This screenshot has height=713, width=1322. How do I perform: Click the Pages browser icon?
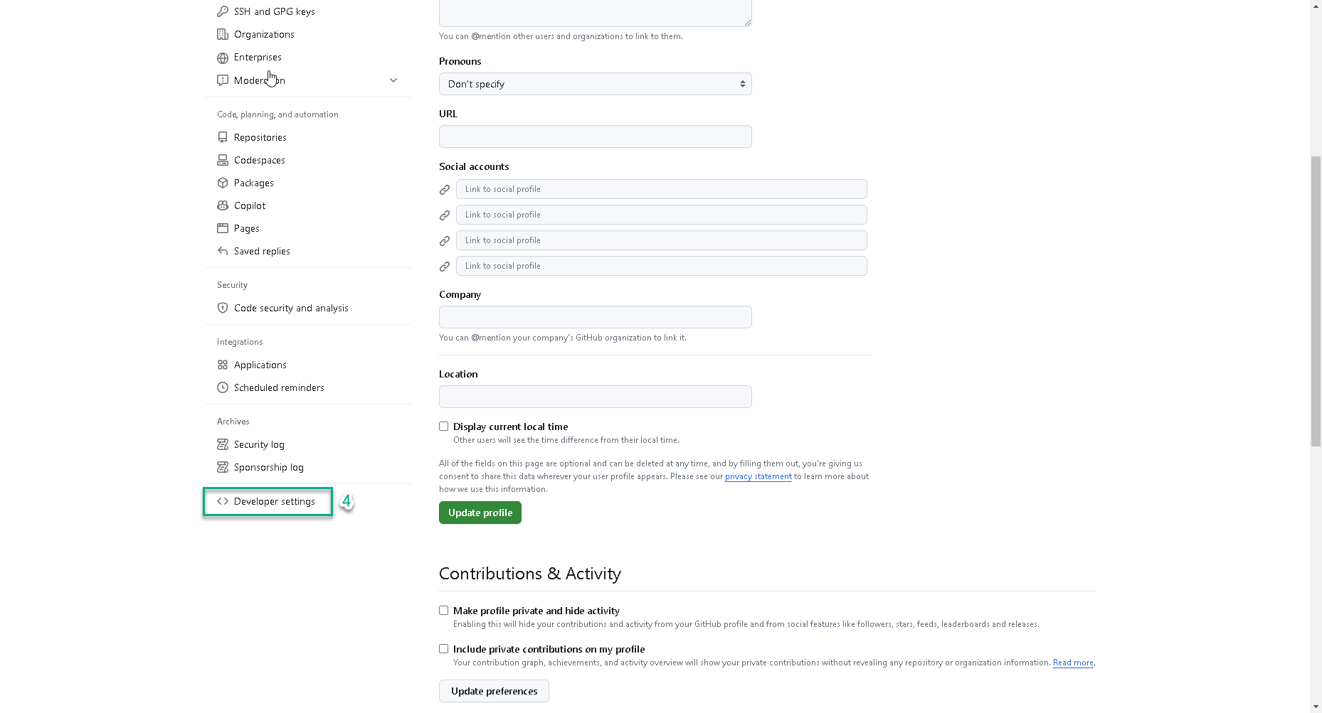pos(223,228)
